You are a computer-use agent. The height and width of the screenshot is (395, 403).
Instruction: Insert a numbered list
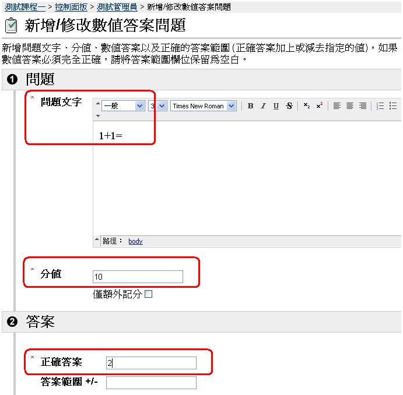(380, 106)
